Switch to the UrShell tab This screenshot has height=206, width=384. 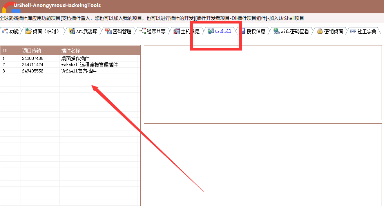[x=220, y=31]
